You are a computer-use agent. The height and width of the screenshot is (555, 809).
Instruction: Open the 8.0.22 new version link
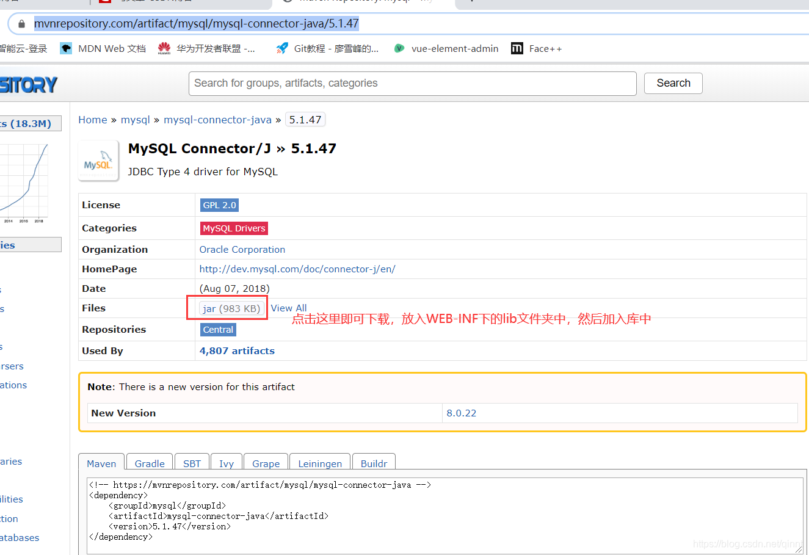click(x=461, y=413)
